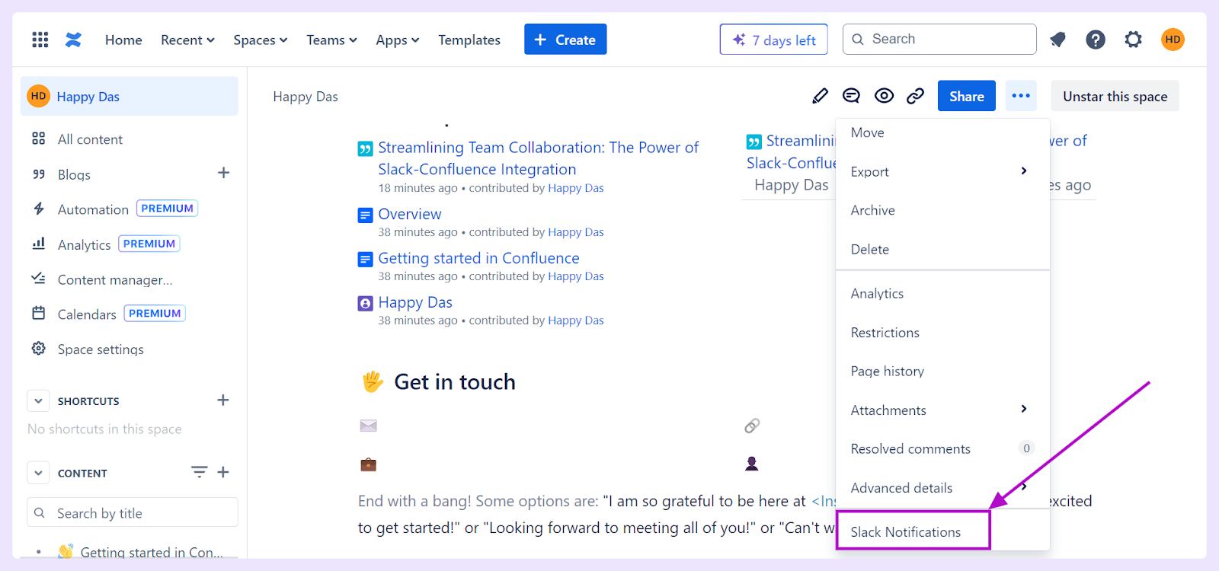Screen dimensions: 1219x571
Task: Open Page history menu entry
Action: 942,372
